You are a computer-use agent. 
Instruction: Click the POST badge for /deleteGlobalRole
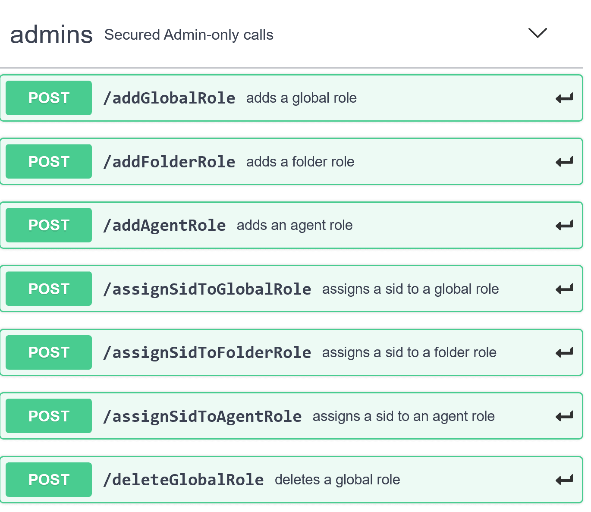pyautogui.click(x=48, y=479)
